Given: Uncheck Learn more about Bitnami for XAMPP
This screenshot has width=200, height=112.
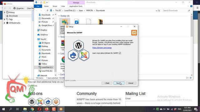Looking at the screenshot, I should pos(120,53).
